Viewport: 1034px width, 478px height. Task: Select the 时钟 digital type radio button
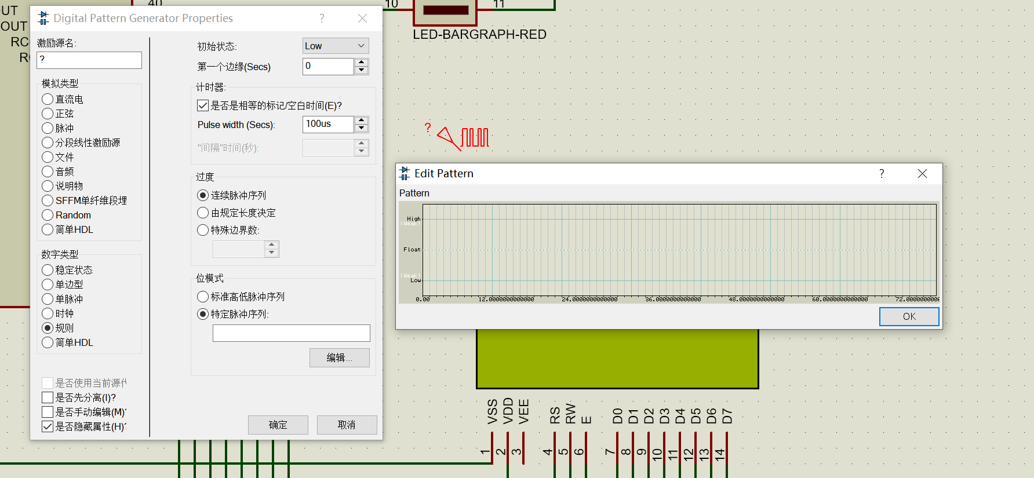48,313
